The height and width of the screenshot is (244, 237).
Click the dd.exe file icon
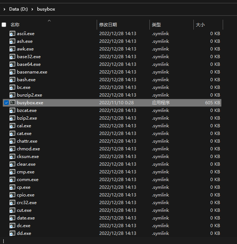(12, 233)
